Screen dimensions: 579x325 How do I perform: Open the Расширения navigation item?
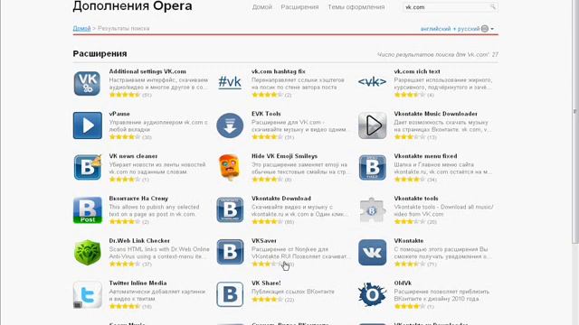point(299,7)
